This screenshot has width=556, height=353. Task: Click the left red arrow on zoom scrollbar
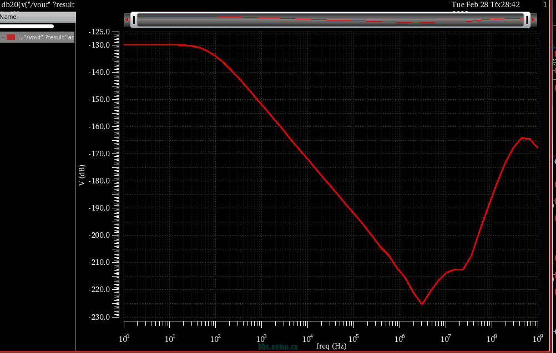click(x=127, y=20)
